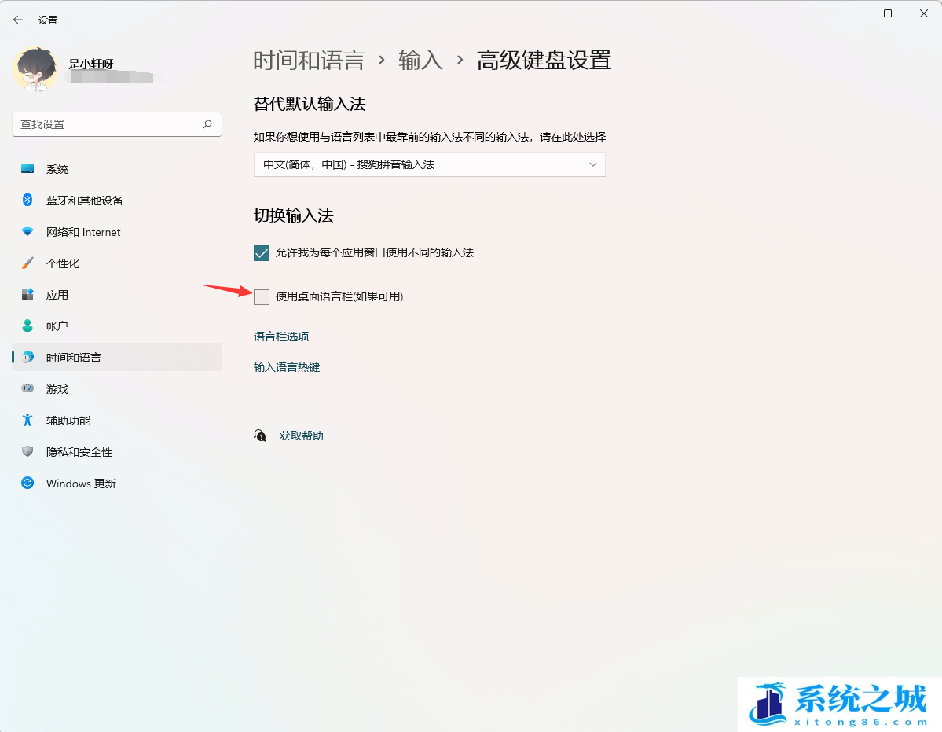
Task: Open 网络和 Internet settings
Action: coord(82,231)
